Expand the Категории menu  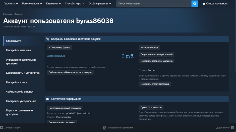pos(53,4)
